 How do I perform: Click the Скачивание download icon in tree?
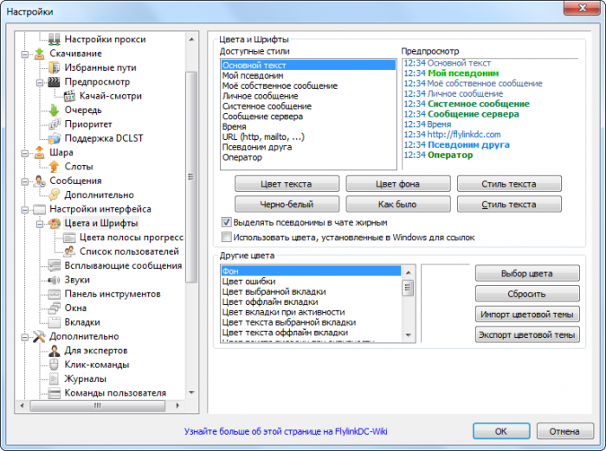39,54
